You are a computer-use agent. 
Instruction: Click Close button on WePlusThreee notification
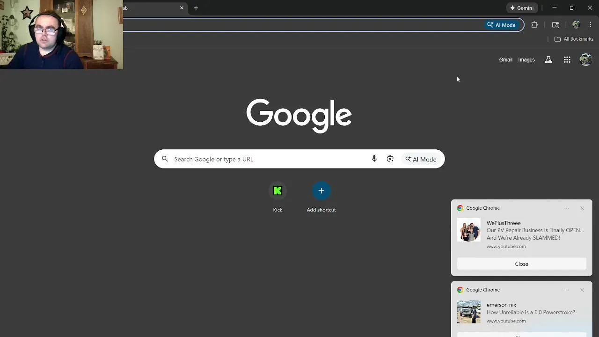click(521, 264)
